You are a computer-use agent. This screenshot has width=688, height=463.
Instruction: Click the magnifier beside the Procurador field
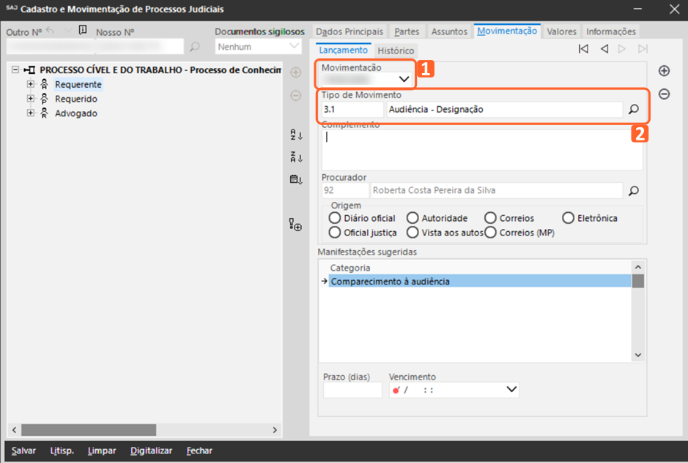tap(634, 191)
